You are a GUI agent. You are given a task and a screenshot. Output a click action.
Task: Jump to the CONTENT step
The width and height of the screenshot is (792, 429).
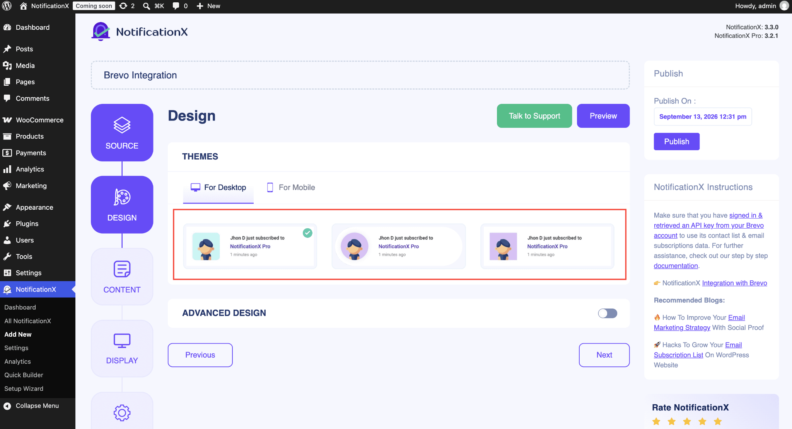[122, 276]
